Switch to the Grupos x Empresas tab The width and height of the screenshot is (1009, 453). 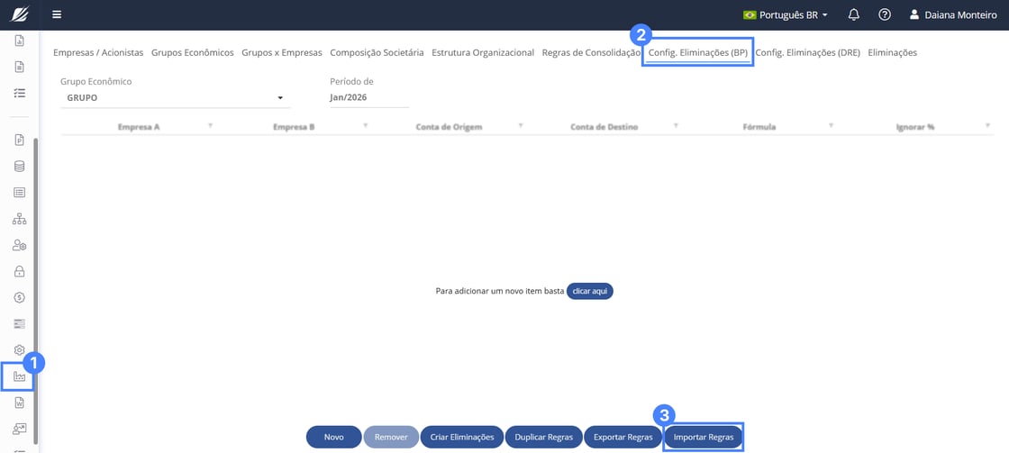click(282, 53)
